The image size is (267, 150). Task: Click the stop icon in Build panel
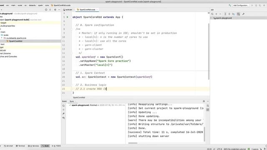point(63,110)
